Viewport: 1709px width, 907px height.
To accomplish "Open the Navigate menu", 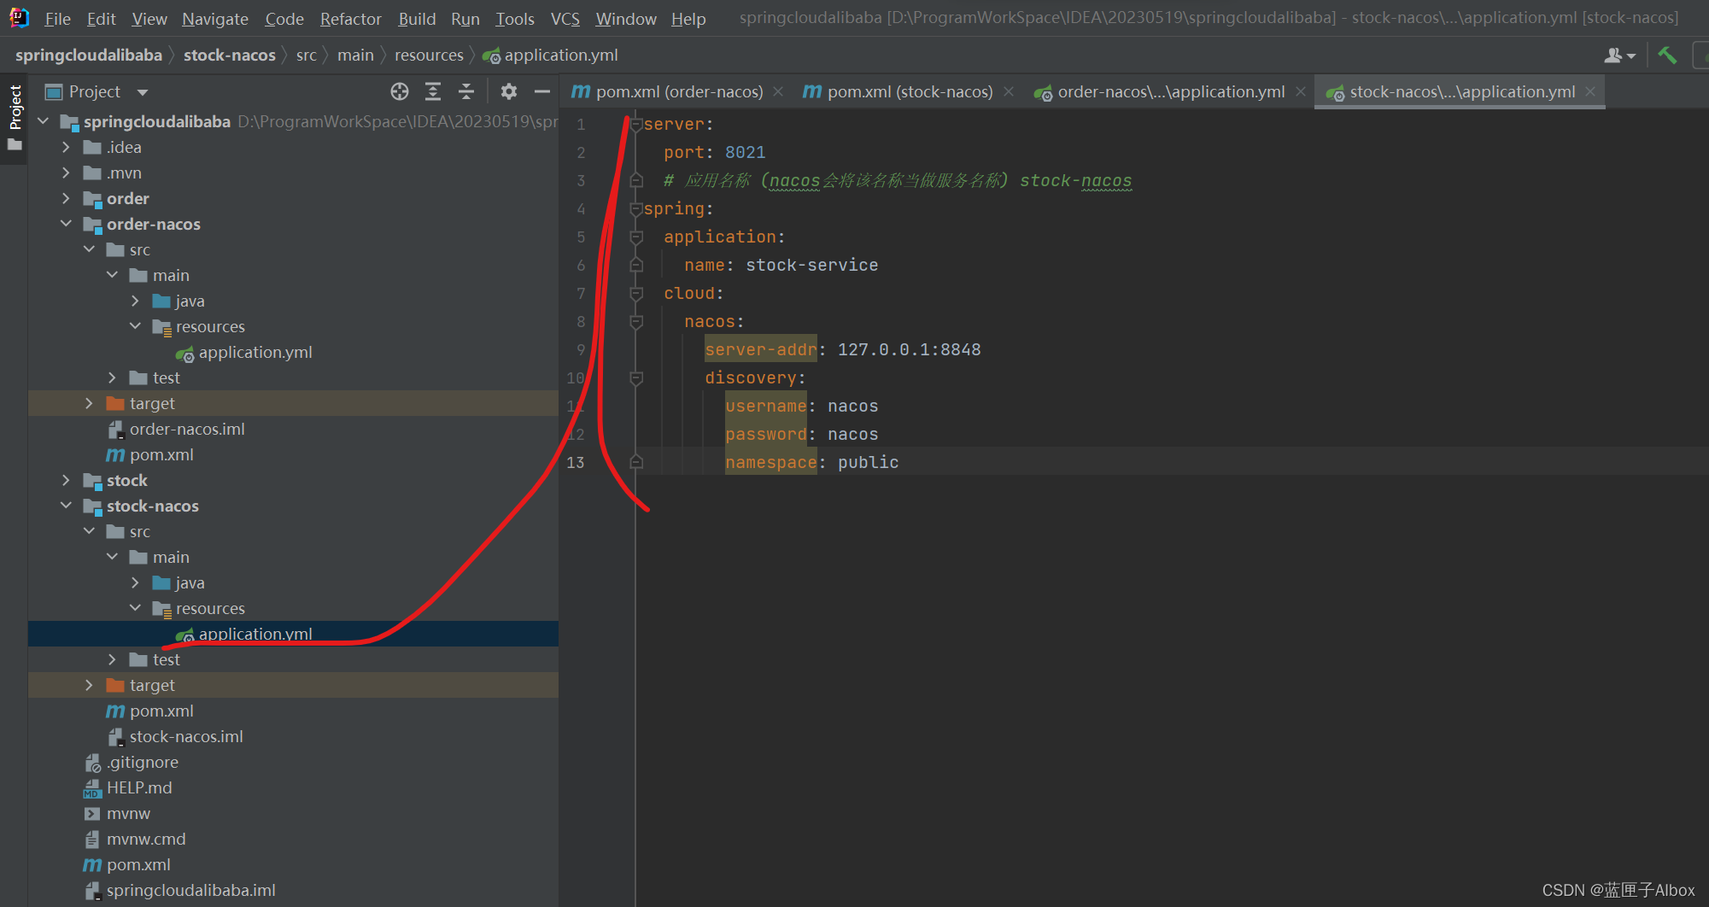I will coord(215,19).
